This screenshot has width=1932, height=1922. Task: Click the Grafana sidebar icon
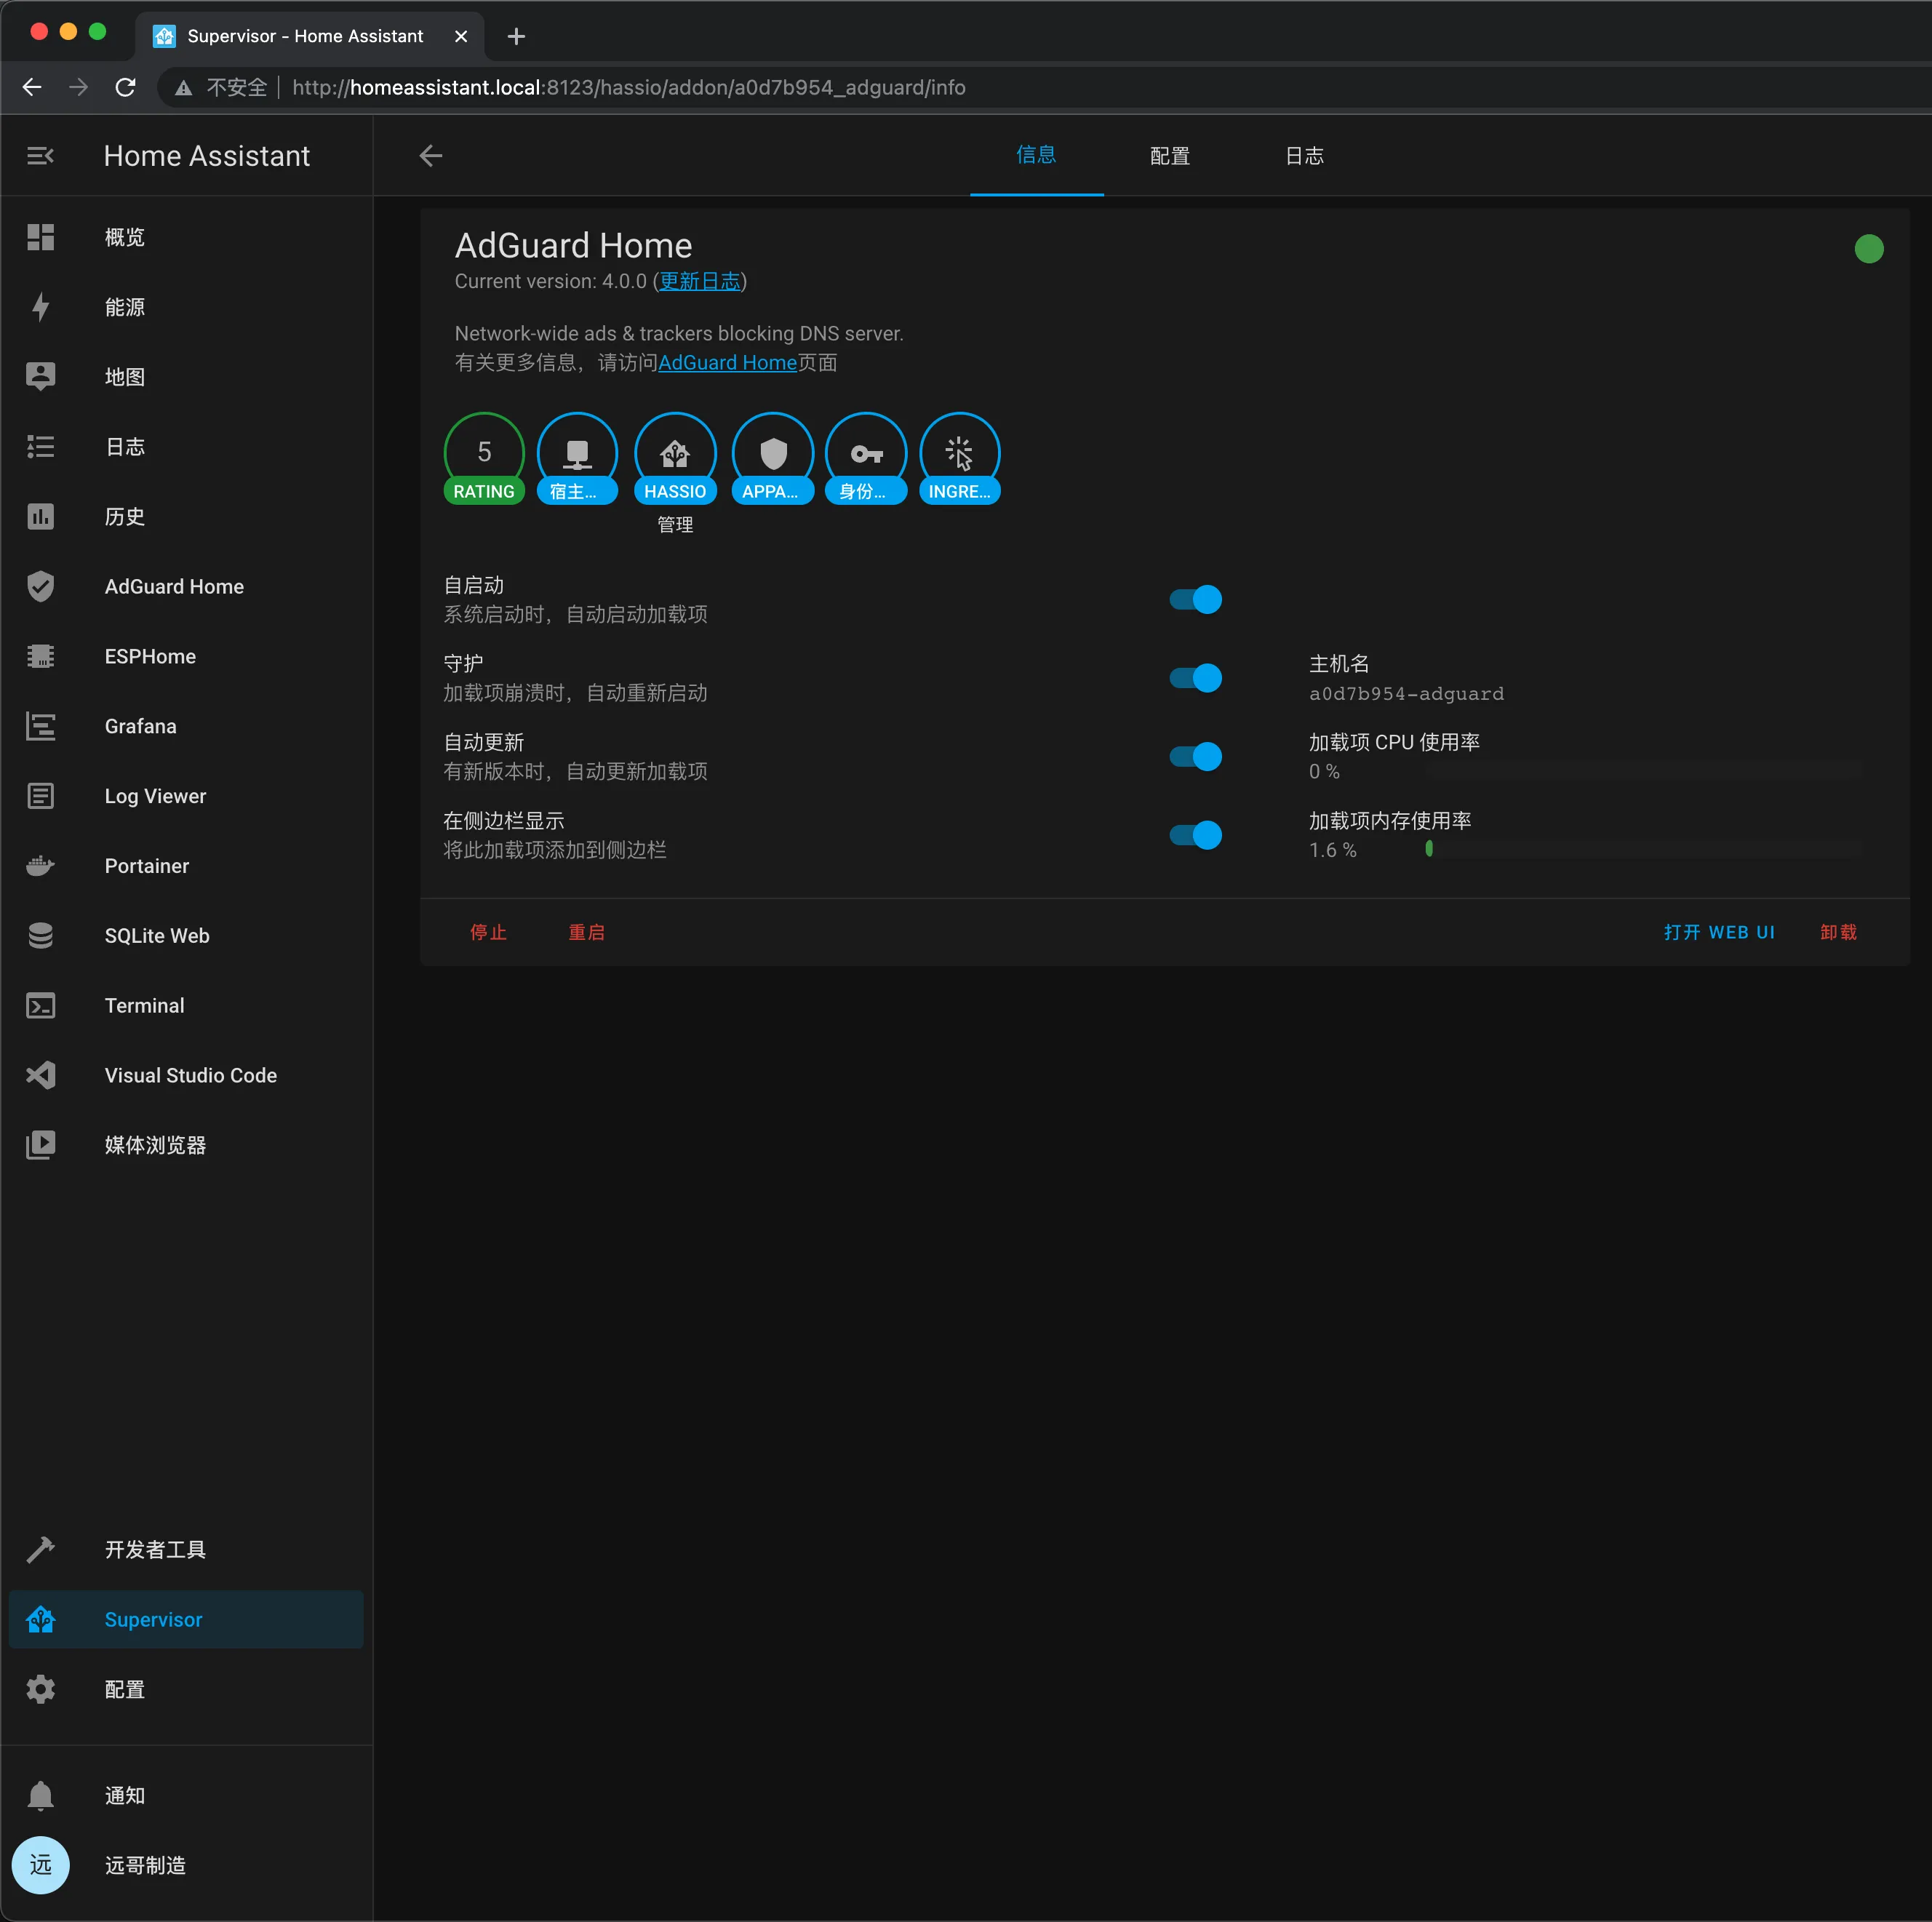coord(44,725)
